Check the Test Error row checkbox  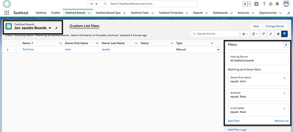point(18,50)
